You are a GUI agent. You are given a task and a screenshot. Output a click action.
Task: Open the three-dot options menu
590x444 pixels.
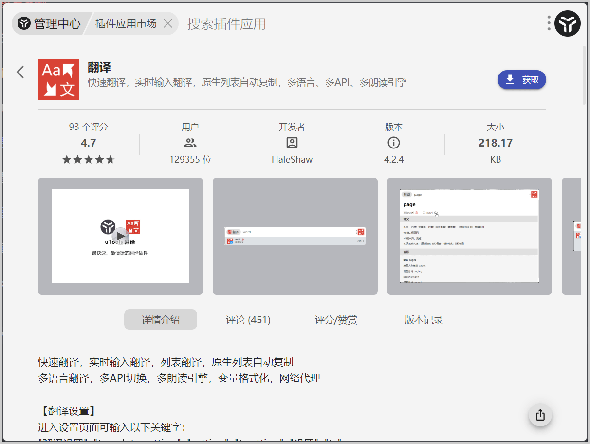pyautogui.click(x=549, y=23)
